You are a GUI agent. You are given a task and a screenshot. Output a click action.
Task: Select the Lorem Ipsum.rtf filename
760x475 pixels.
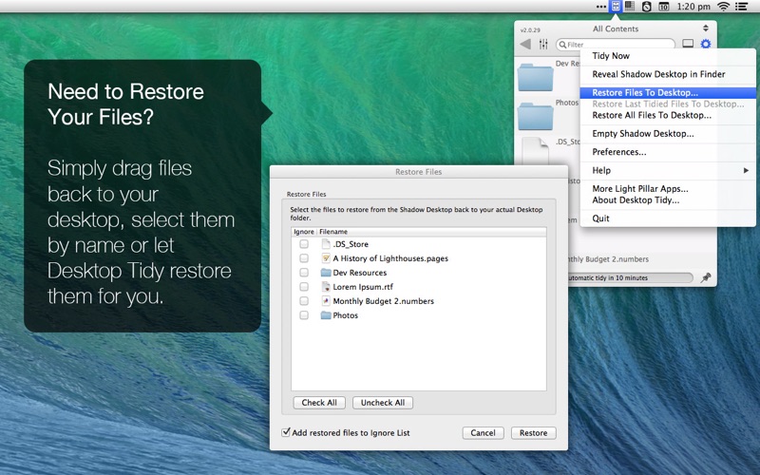[363, 287]
